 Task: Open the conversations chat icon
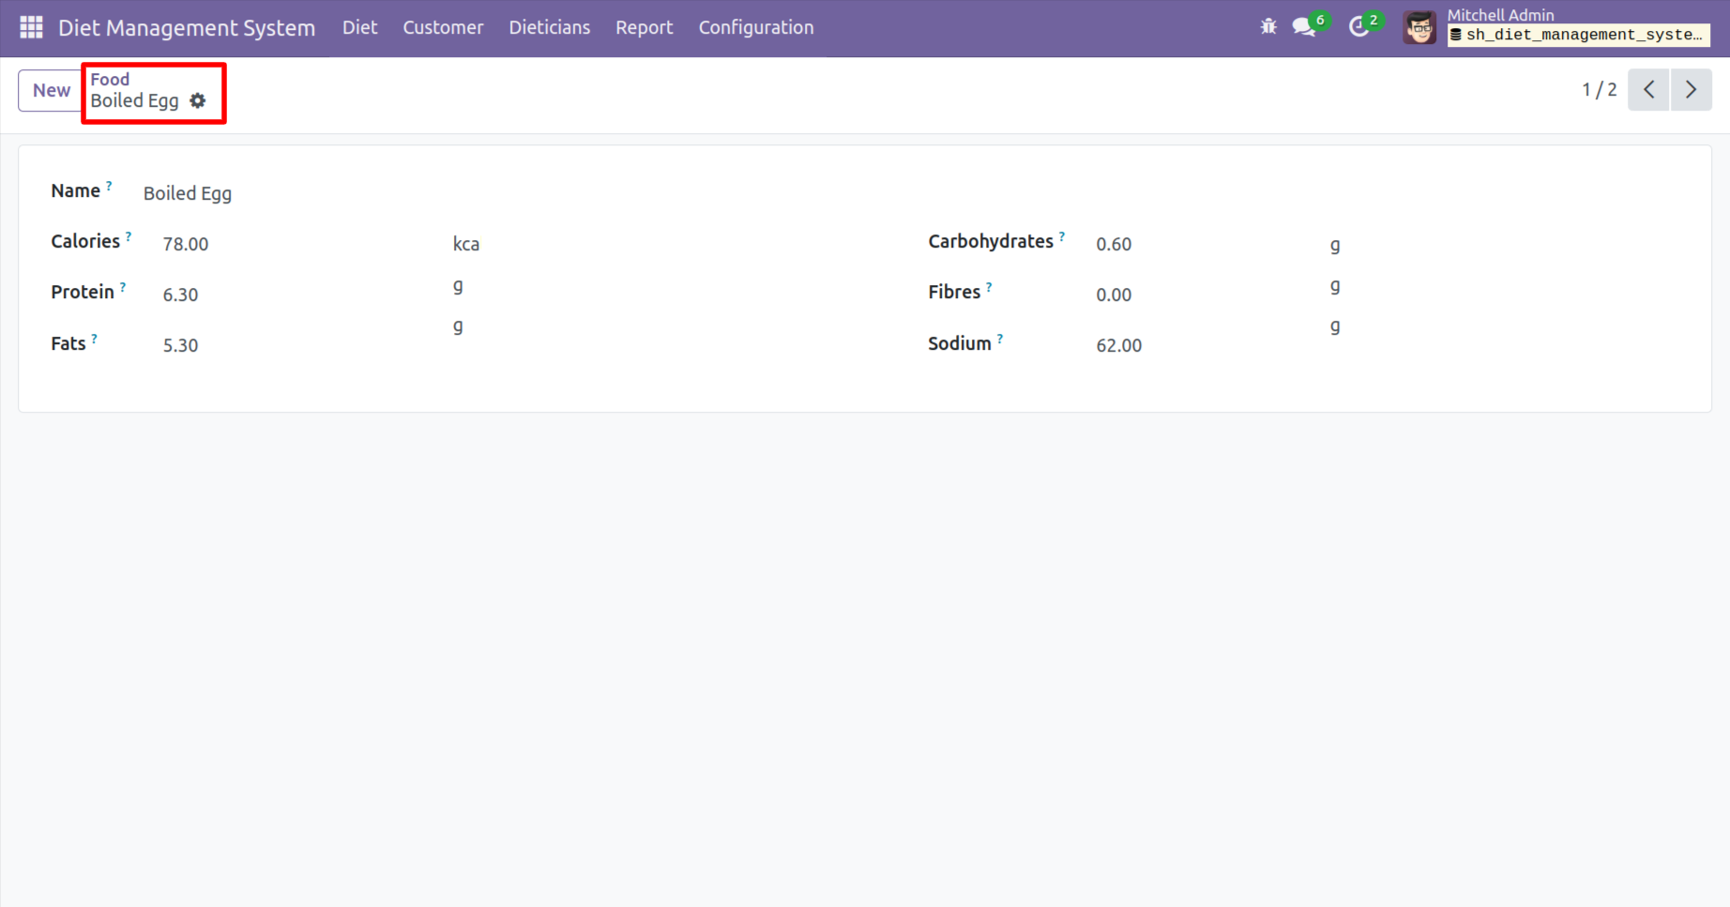click(1304, 27)
